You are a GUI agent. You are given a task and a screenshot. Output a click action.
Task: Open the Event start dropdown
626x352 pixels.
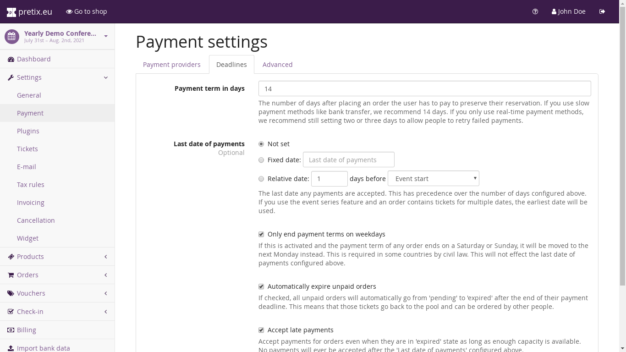[x=433, y=178]
